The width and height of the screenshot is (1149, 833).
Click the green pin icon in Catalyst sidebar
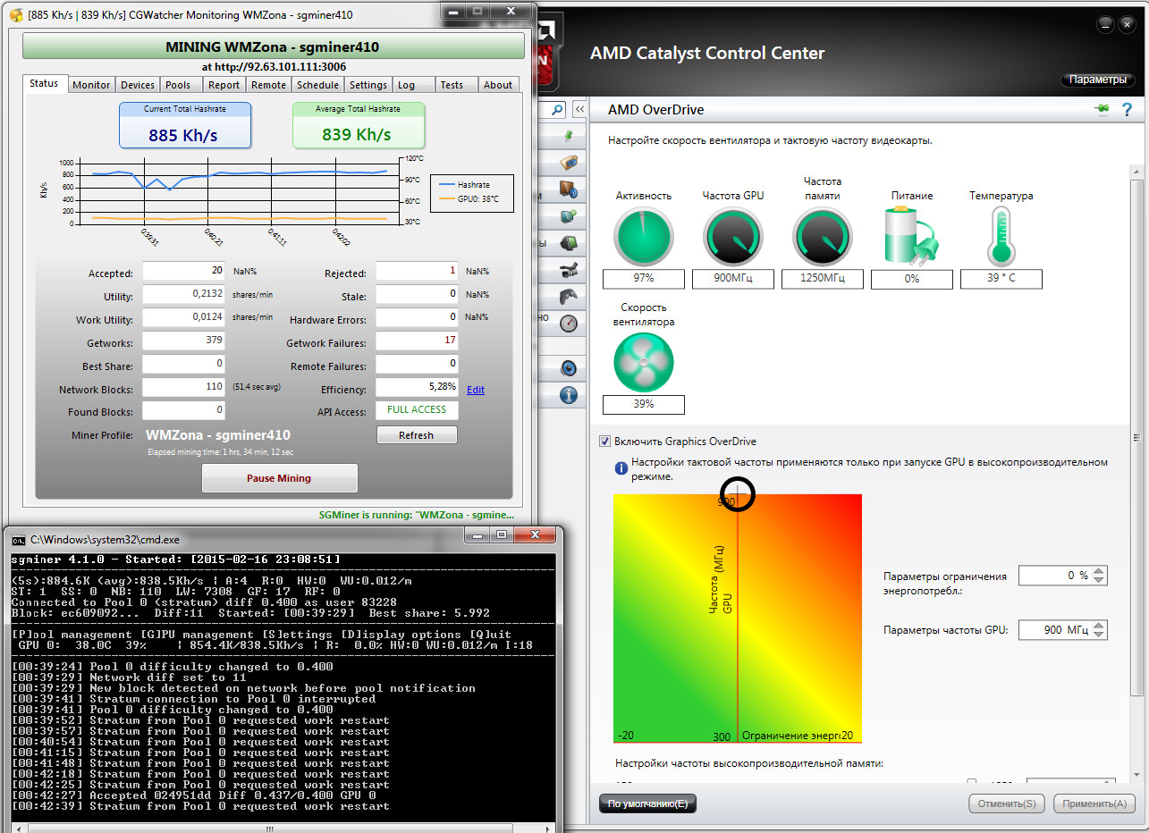pyautogui.click(x=568, y=136)
